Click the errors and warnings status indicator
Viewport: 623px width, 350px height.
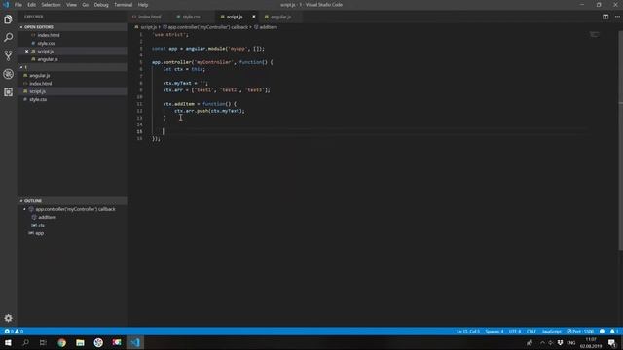[14, 331]
